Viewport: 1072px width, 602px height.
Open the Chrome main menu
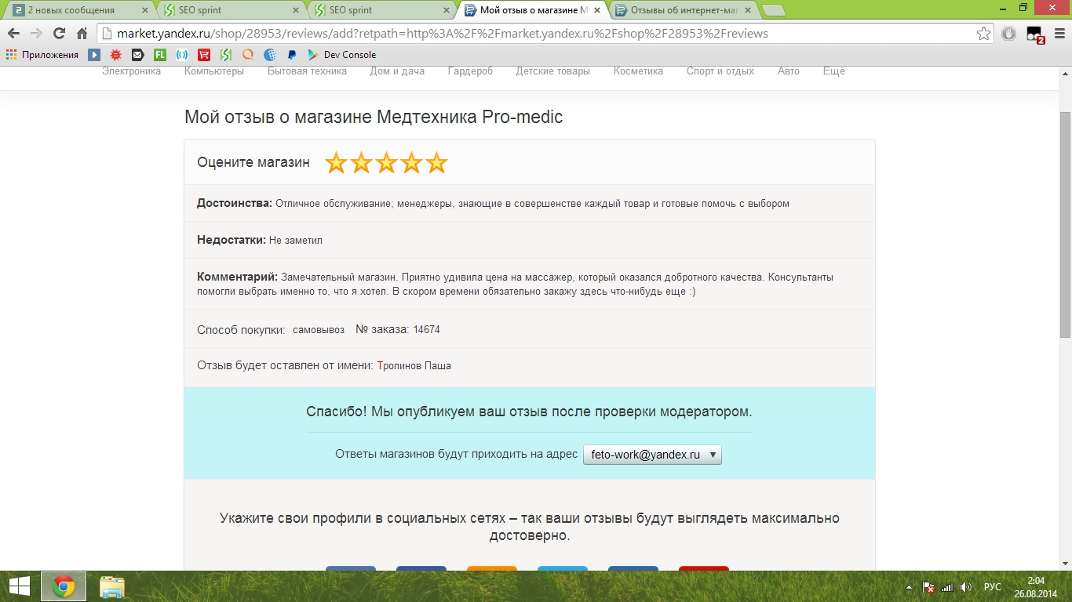click(1059, 34)
